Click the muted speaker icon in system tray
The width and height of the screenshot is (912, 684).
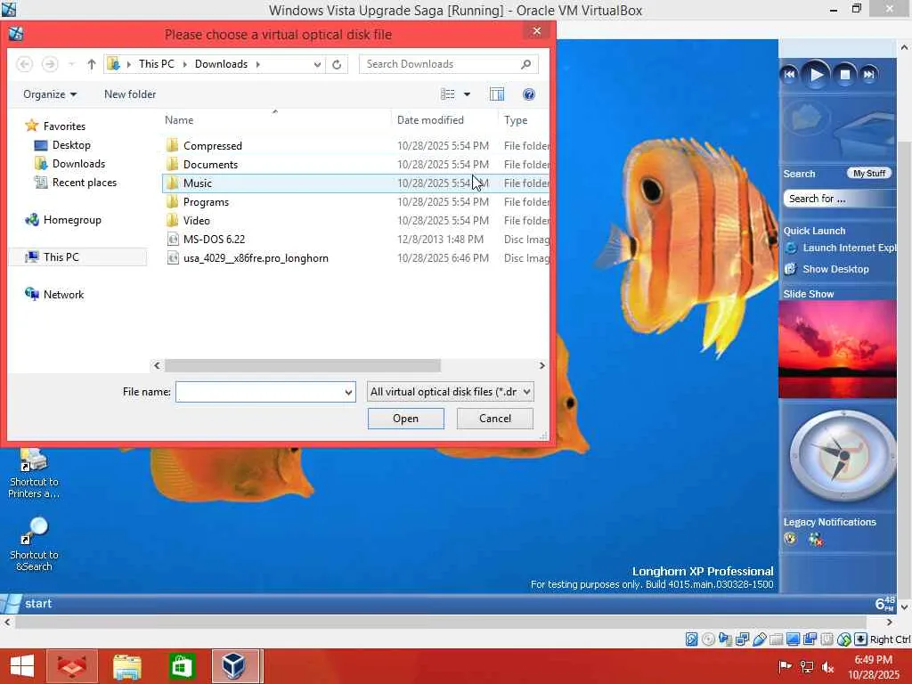tap(828, 667)
